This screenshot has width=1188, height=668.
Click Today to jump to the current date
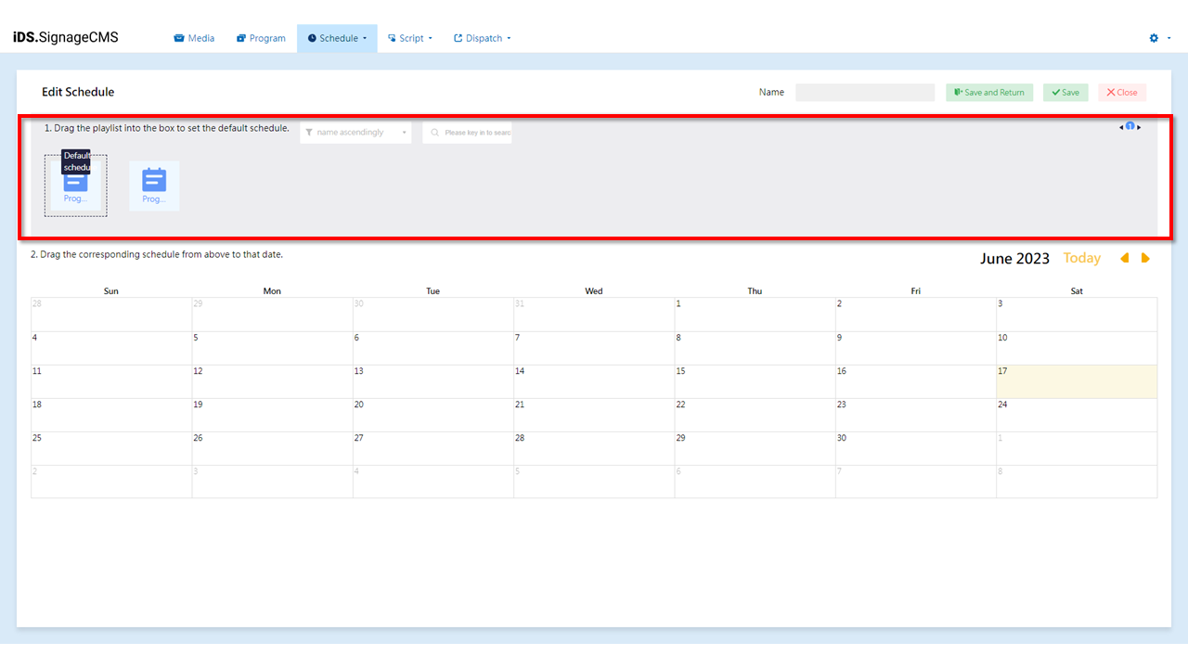pos(1081,258)
